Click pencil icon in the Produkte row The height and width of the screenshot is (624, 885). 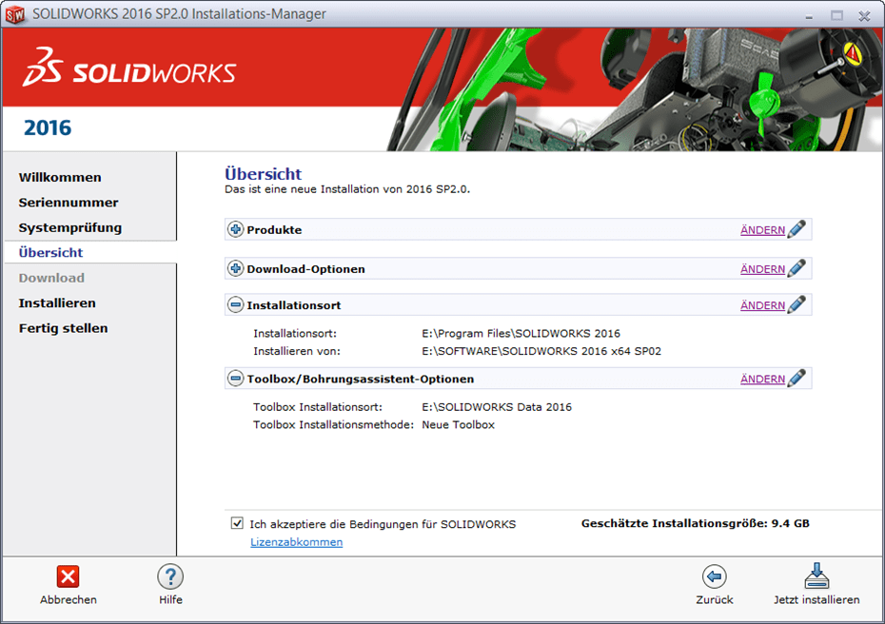coord(796,229)
